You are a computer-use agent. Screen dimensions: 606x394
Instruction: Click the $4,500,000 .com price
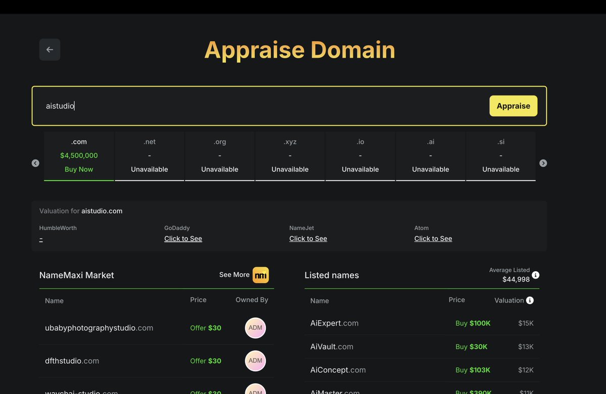click(79, 155)
